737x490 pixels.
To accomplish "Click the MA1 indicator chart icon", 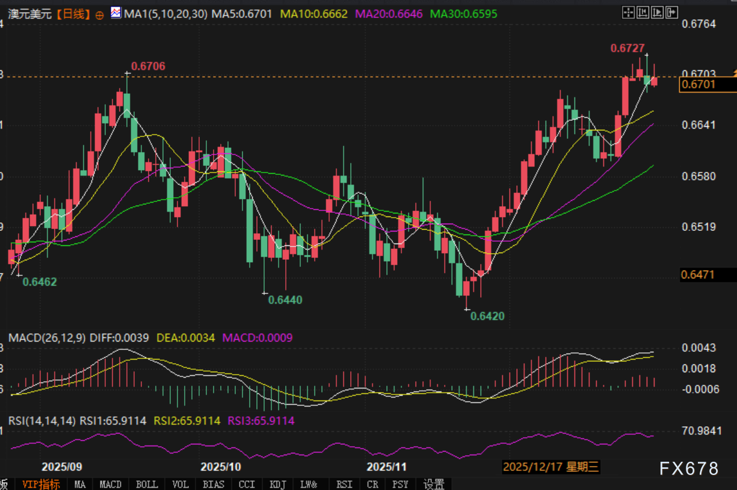I will [116, 13].
